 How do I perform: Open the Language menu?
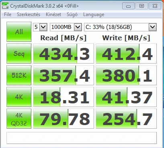pos(94,14)
